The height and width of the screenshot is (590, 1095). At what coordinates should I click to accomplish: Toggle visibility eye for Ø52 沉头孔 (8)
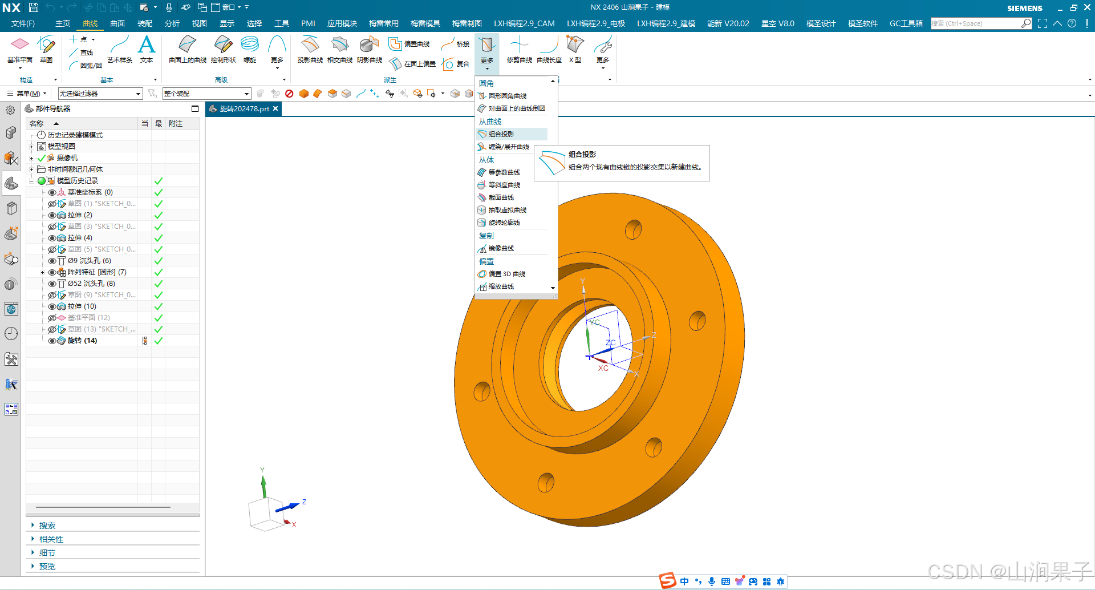coord(52,284)
